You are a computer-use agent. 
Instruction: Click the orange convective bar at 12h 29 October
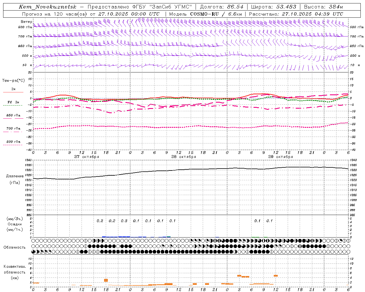[276, 275]
